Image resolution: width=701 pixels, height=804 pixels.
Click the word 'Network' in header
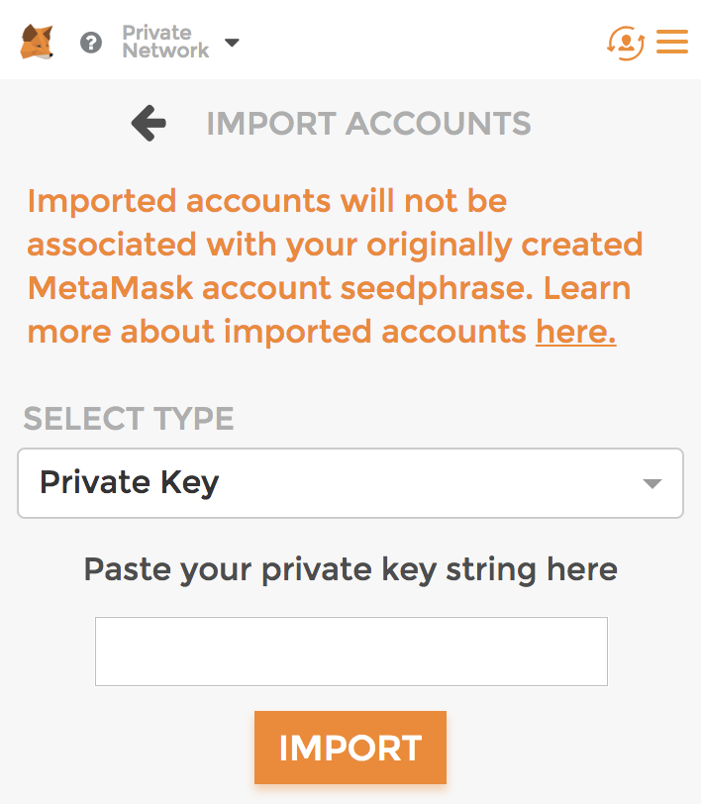[x=165, y=50]
